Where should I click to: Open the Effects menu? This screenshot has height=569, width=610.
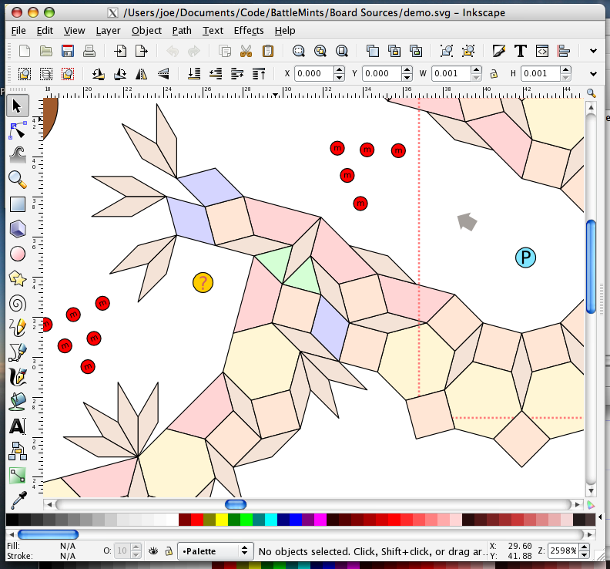click(249, 30)
